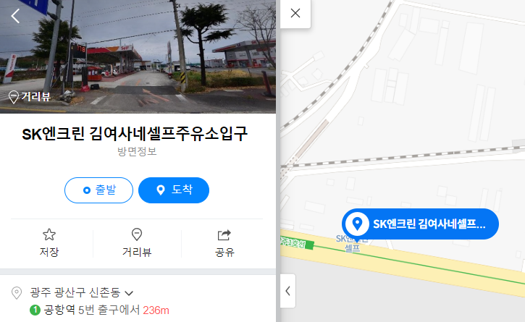Click the green line 1 subway badge
525x322 pixels.
click(x=35, y=310)
